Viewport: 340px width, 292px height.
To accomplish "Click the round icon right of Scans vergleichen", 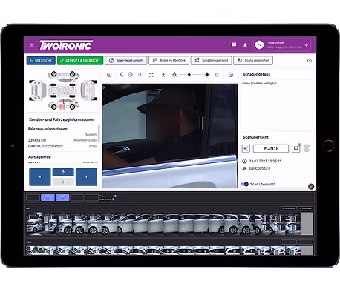I will click(310, 61).
